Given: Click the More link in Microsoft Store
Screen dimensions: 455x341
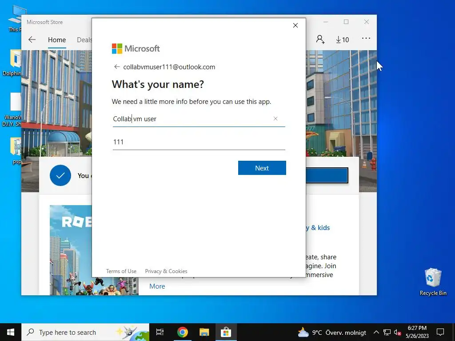Looking at the screenshot, I should (x=157, y=286).
